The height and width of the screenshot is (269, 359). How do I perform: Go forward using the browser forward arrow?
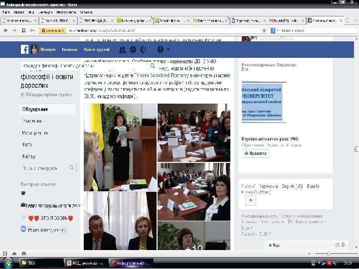click(x=14, y=30)
